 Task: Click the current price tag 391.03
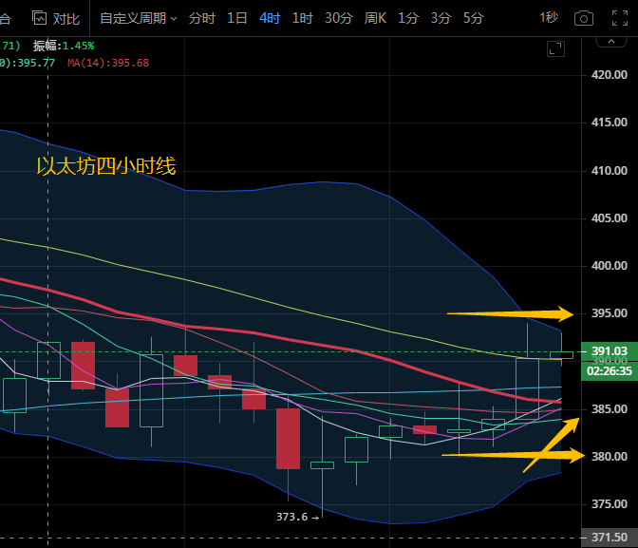point(609,351)
